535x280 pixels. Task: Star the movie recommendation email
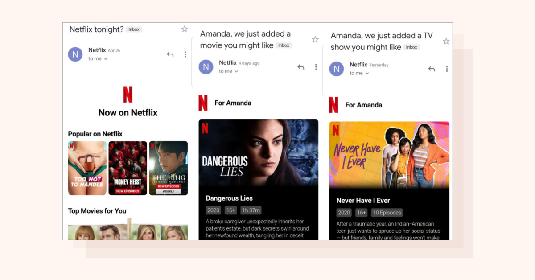click(x=315, y=39)
